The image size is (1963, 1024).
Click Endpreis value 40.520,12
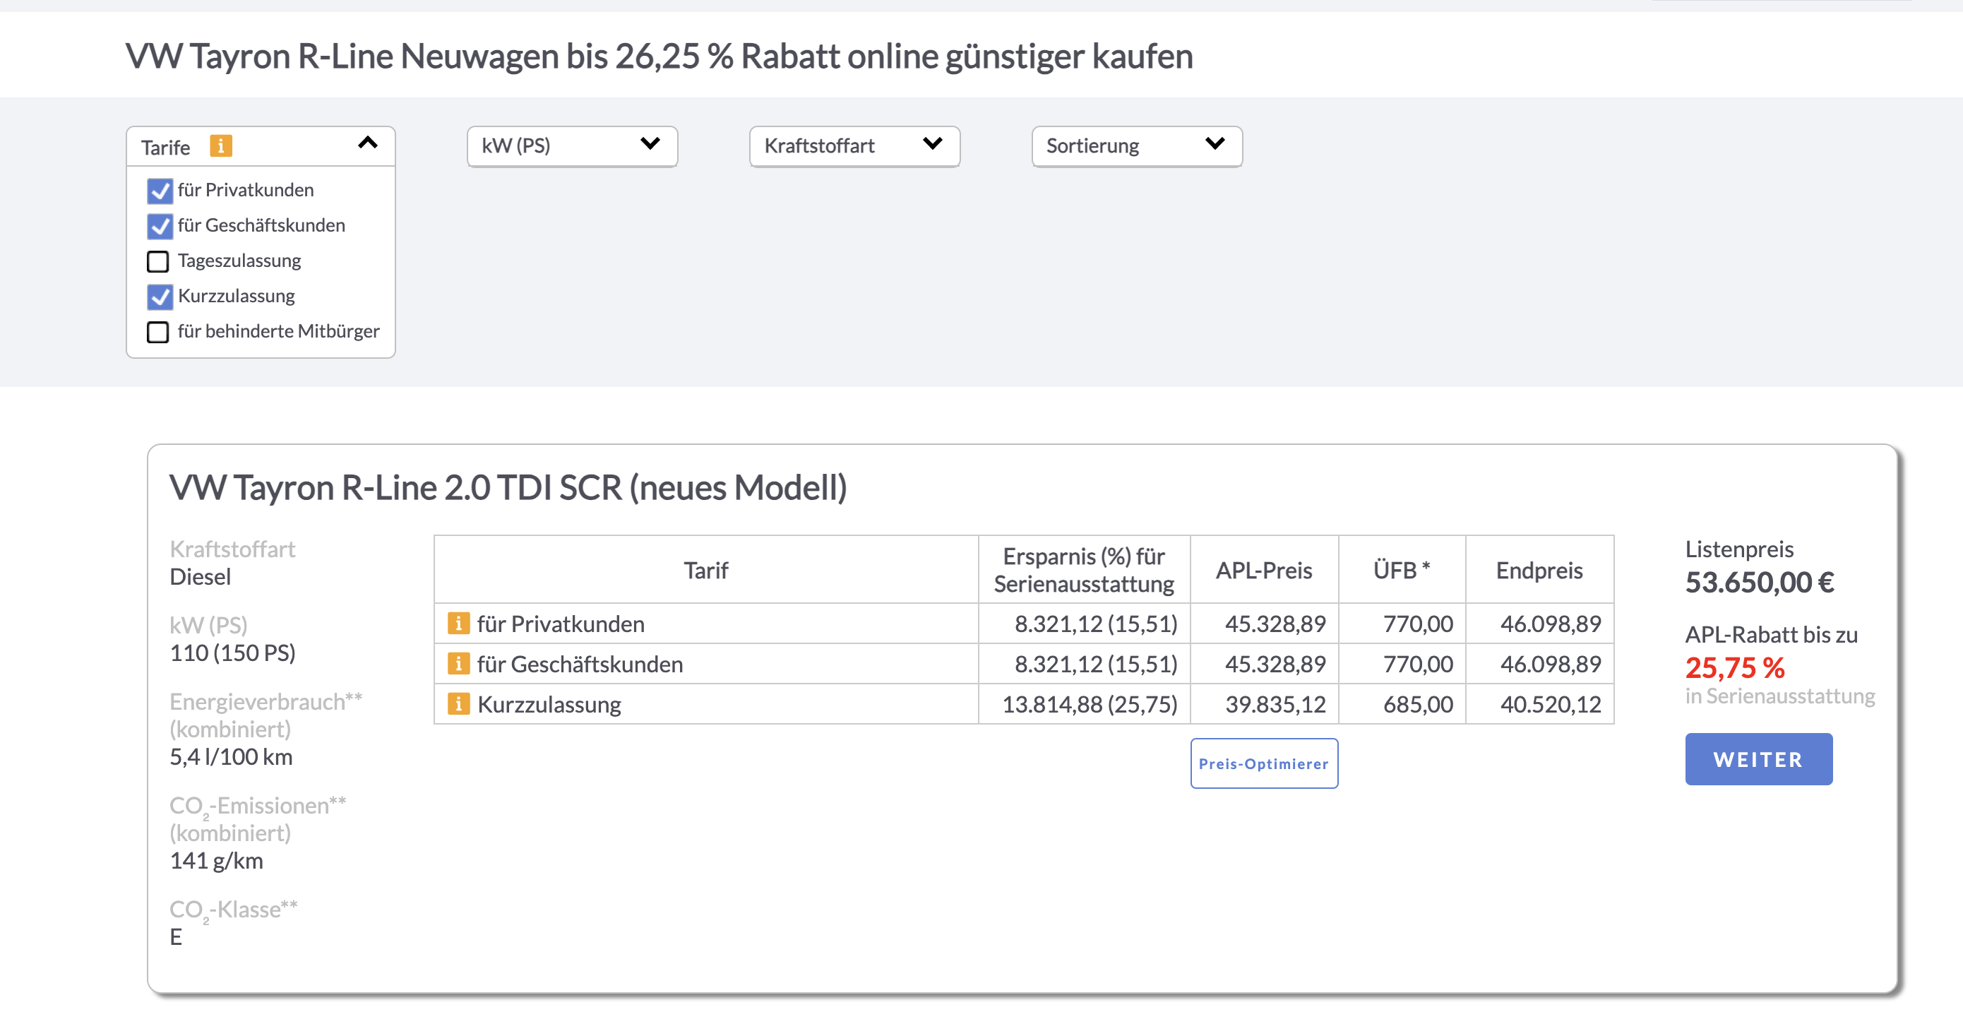pos(1551,705)
